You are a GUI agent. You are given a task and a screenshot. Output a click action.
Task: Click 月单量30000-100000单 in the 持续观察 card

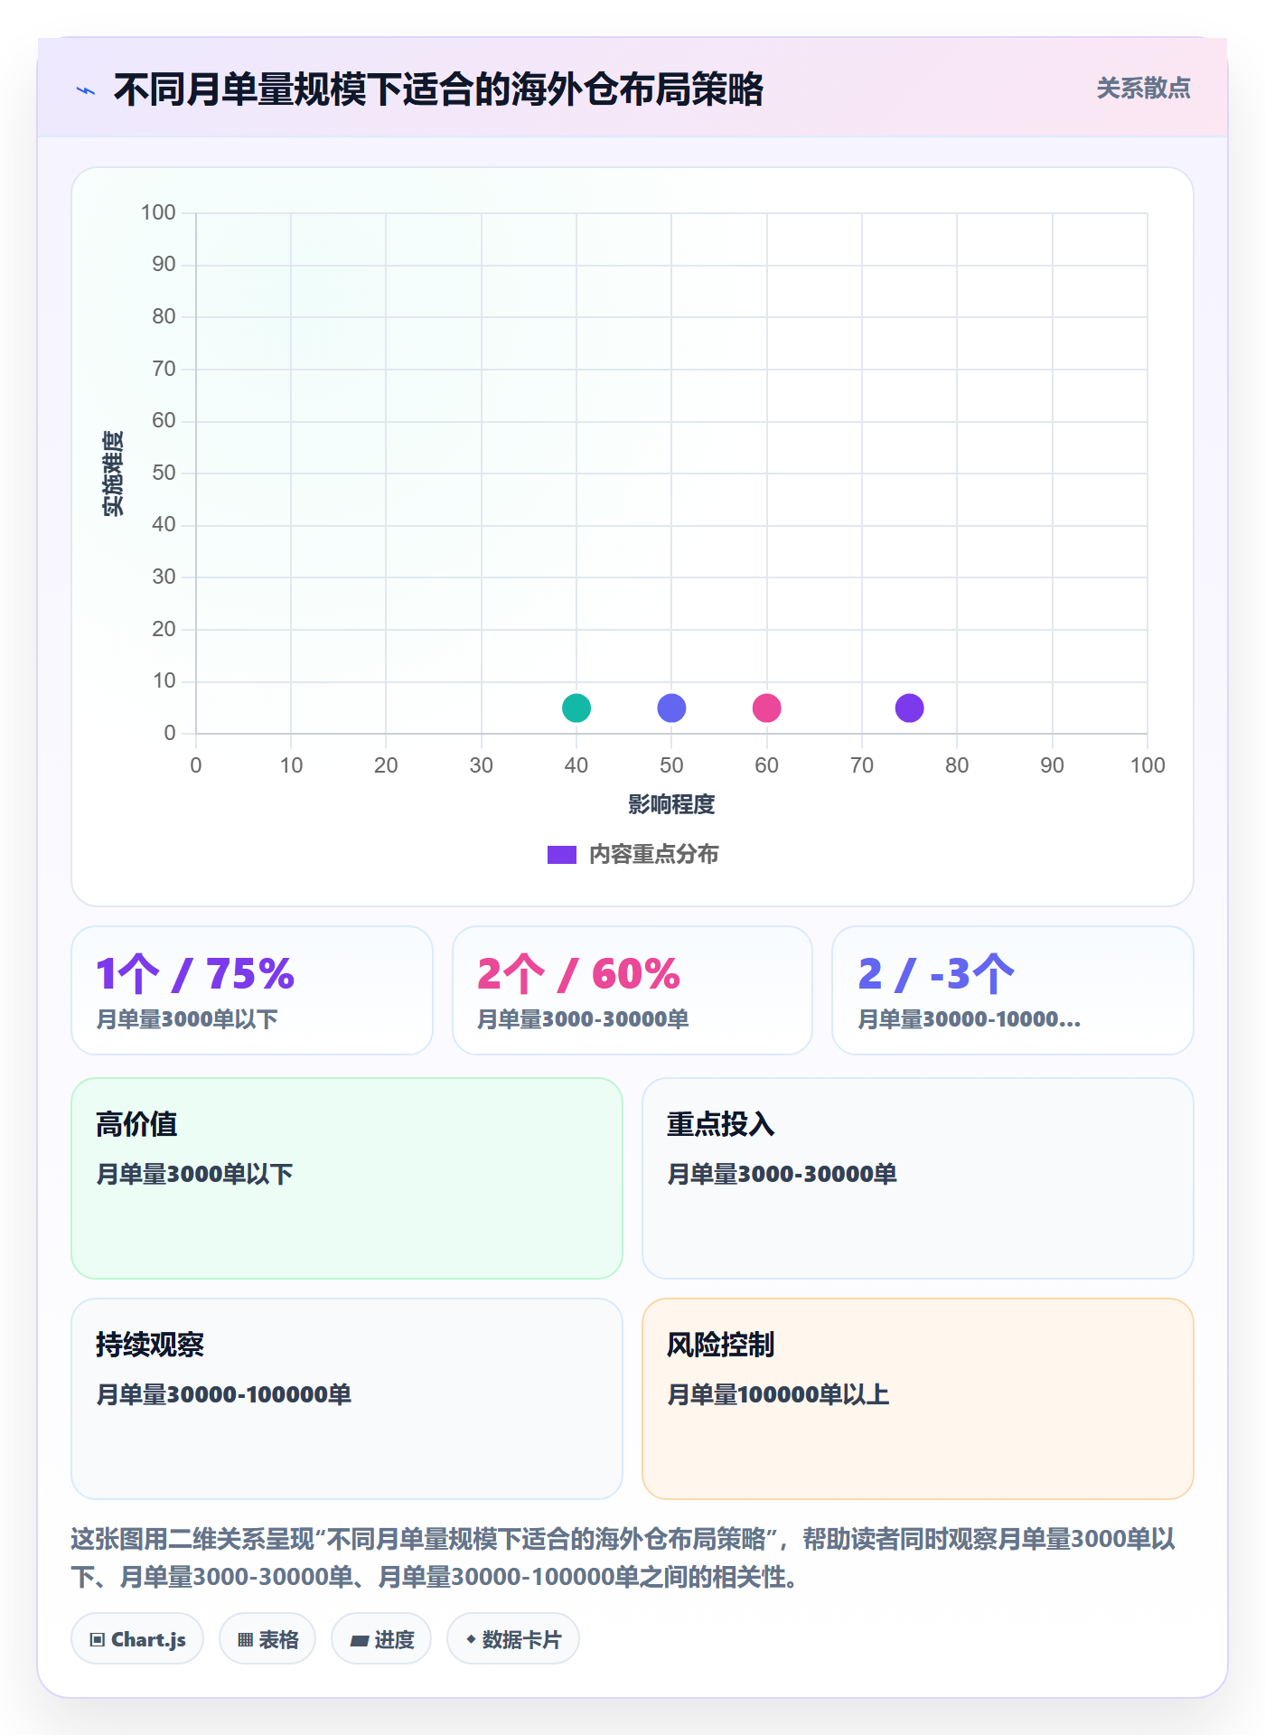coord(223,1394)
